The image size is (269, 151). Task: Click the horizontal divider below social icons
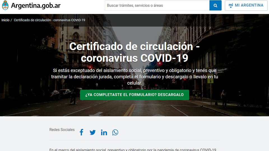[134, 140]
